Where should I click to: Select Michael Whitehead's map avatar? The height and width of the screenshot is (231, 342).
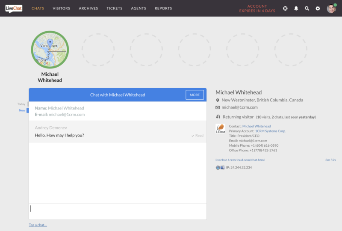tap(50, 50)
